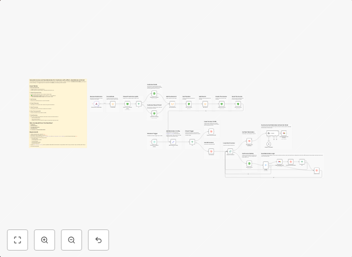Select the QuickBooks node under Check If Customer Exists
The width and height of the screenshot is (352, 257).
[x=127, y=103]
